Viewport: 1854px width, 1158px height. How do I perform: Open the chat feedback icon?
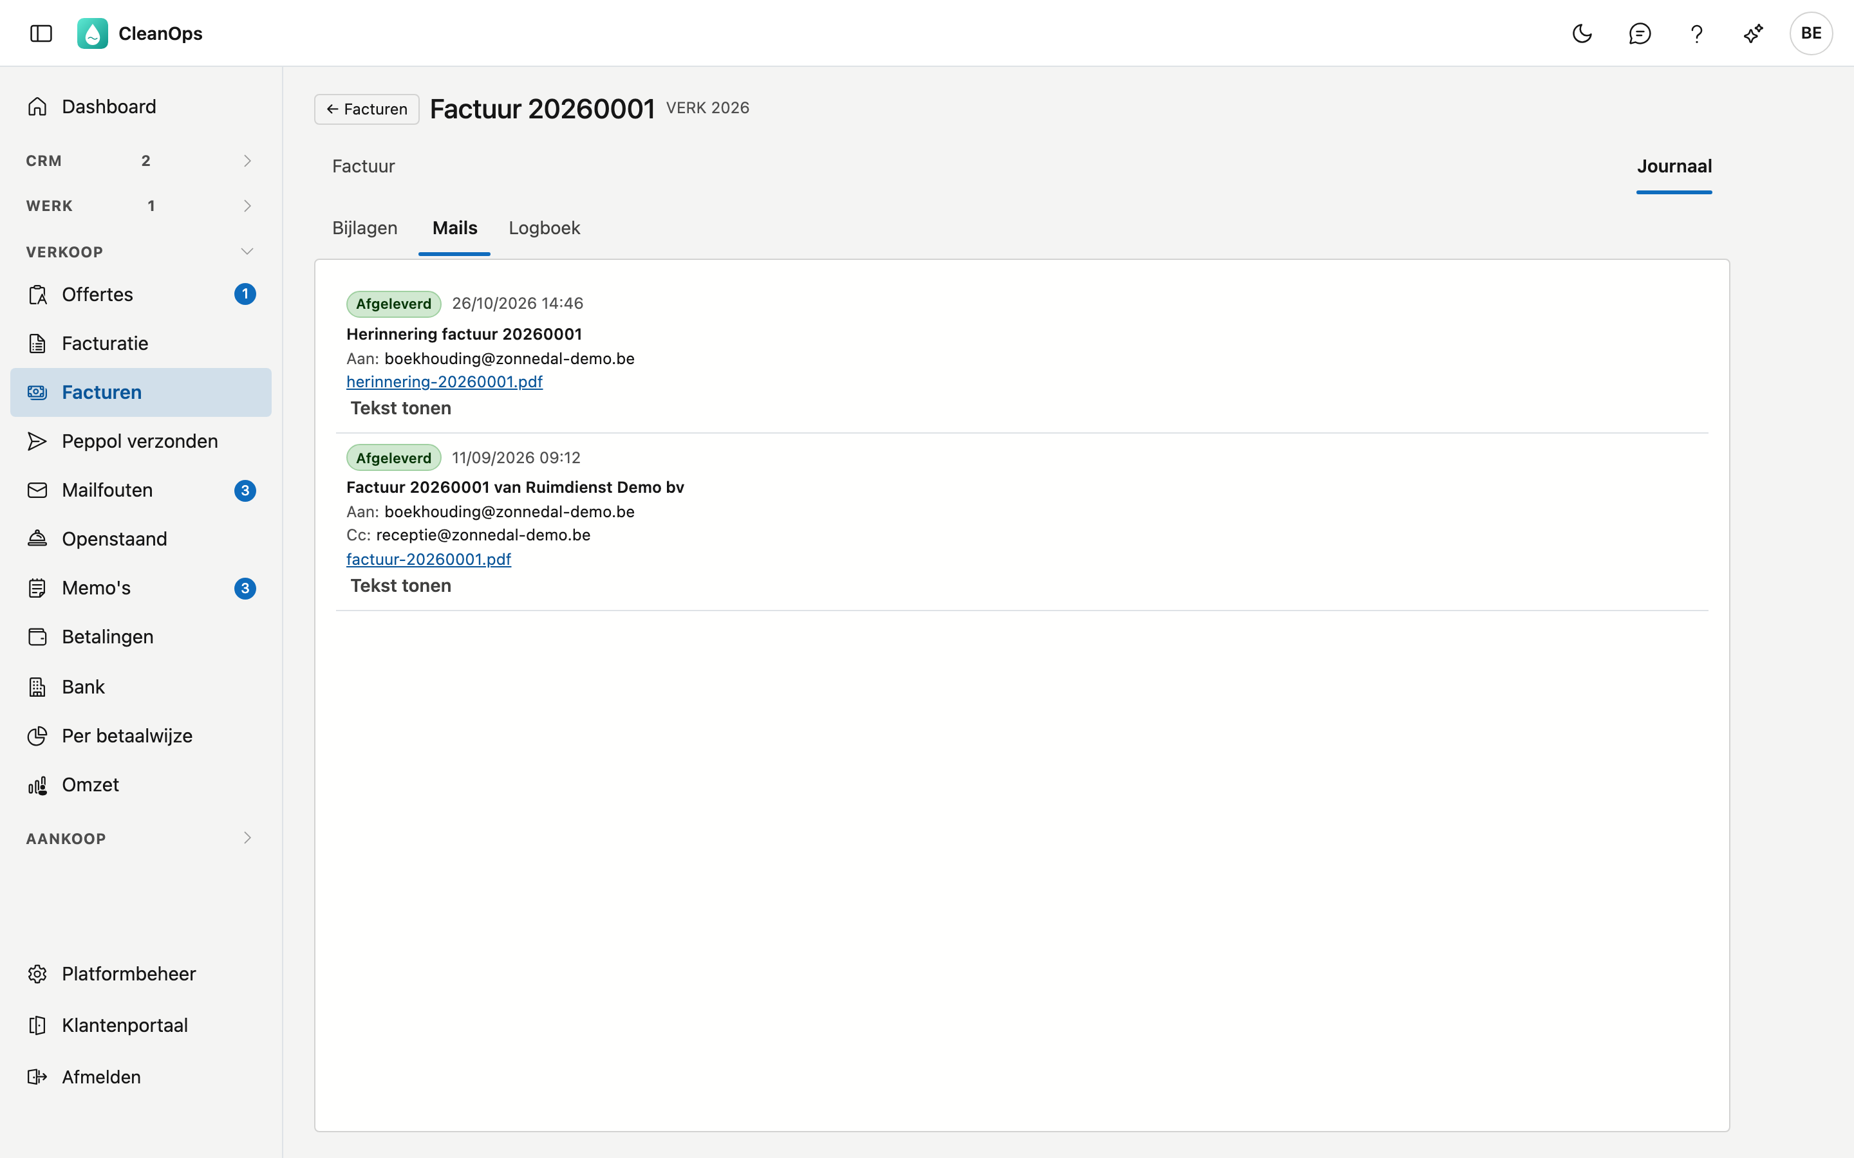(x=1640, y=33)
